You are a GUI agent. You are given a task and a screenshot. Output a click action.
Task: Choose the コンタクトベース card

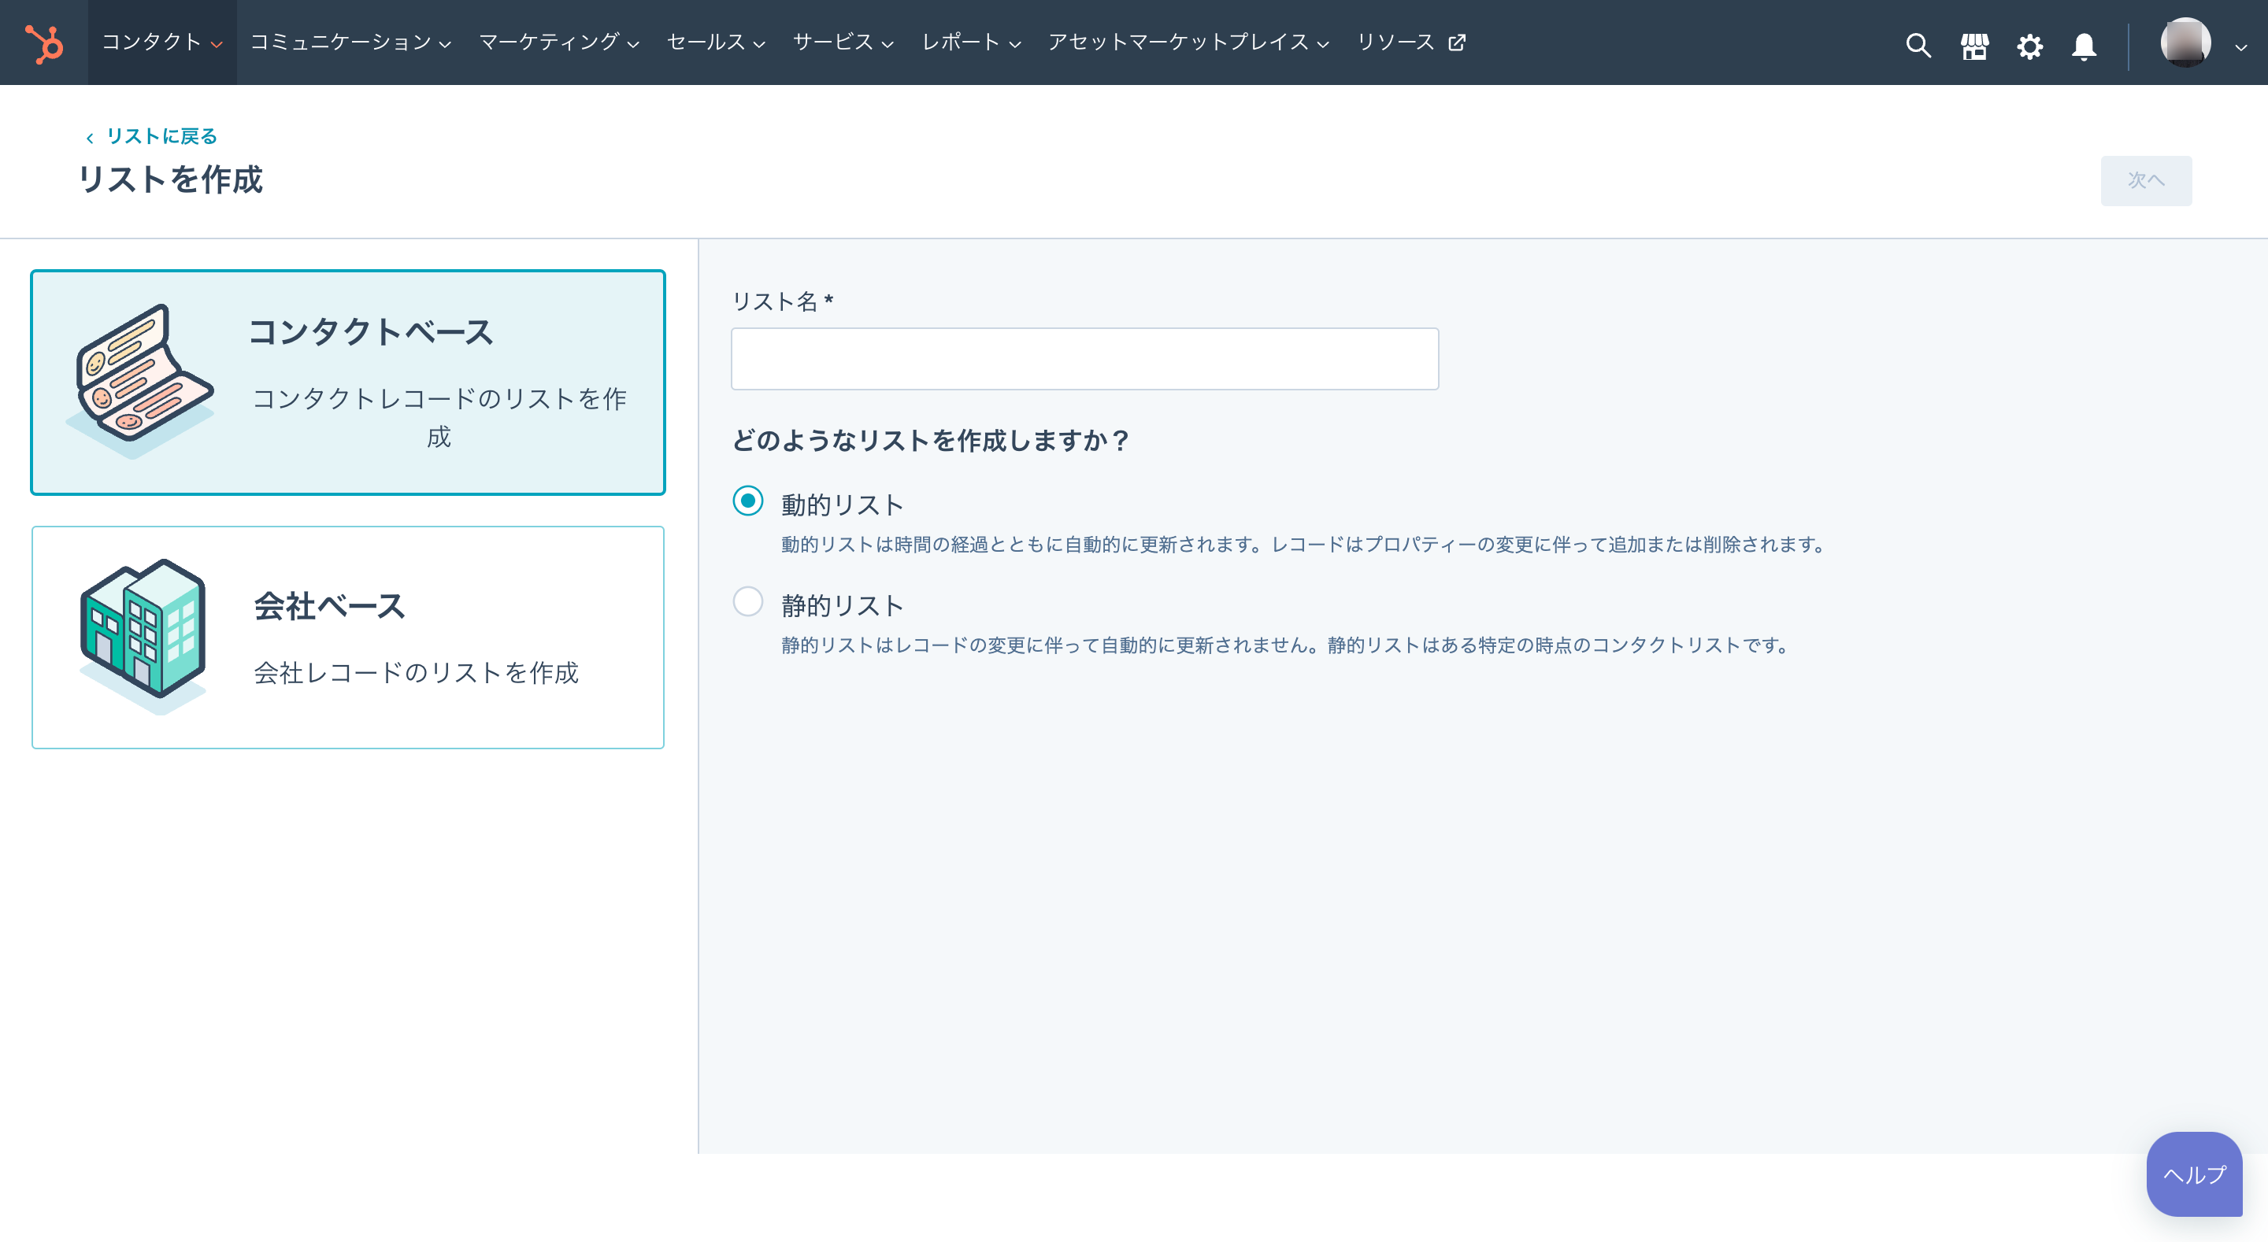[348, 382]
